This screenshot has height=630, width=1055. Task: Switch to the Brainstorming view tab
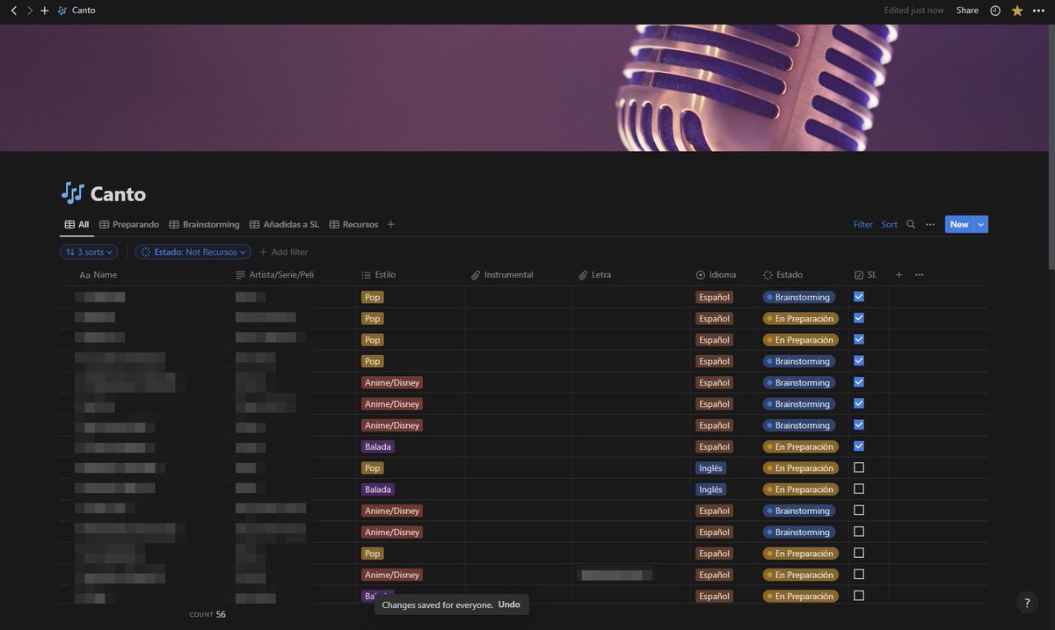tap(204, 224)
